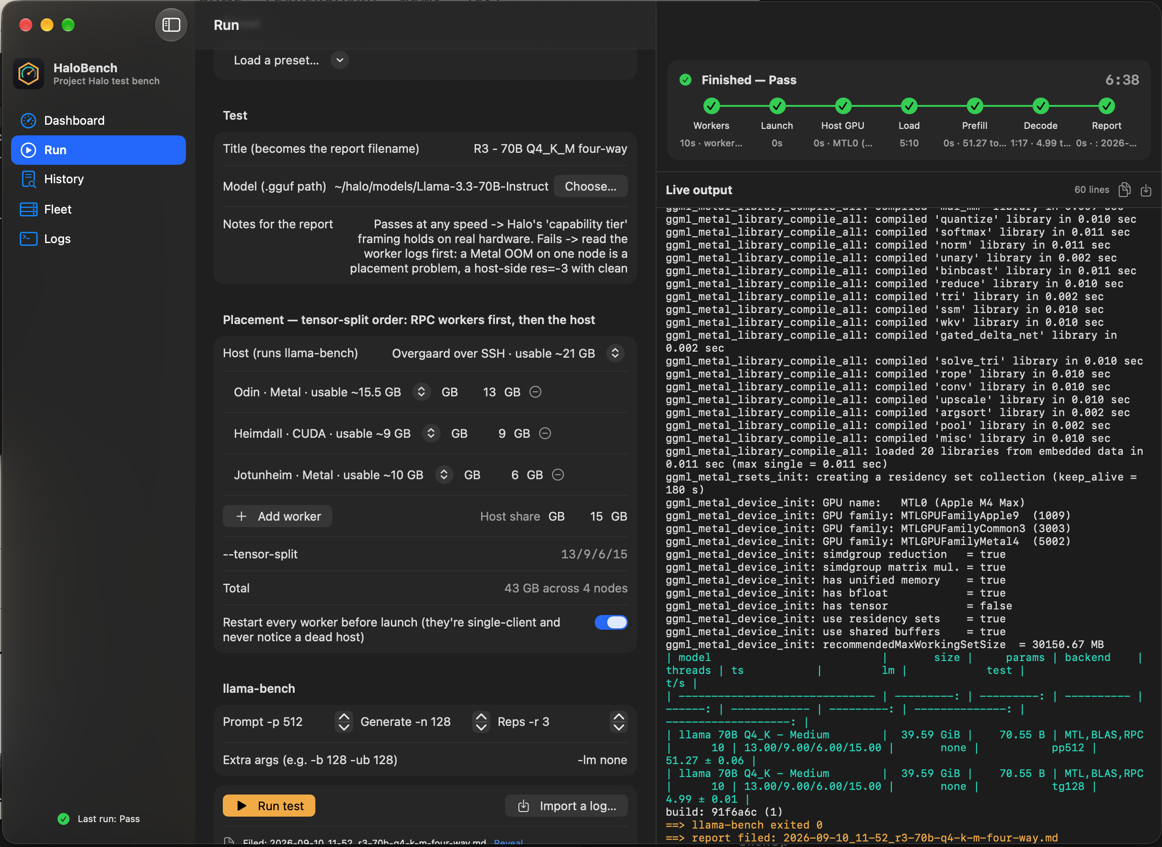Click the file icon beside Filed report

pyautogui.click(x=229, y=842)
